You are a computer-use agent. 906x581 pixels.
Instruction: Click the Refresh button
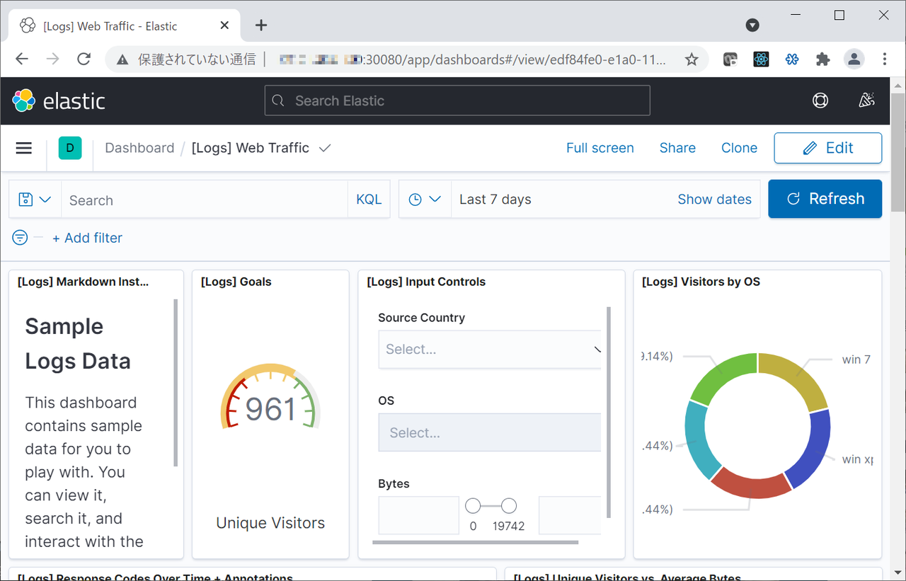[825, 199]
